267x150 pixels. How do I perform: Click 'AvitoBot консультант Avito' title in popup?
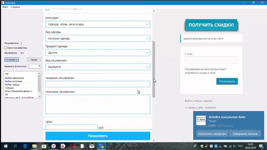click(227, 117)
